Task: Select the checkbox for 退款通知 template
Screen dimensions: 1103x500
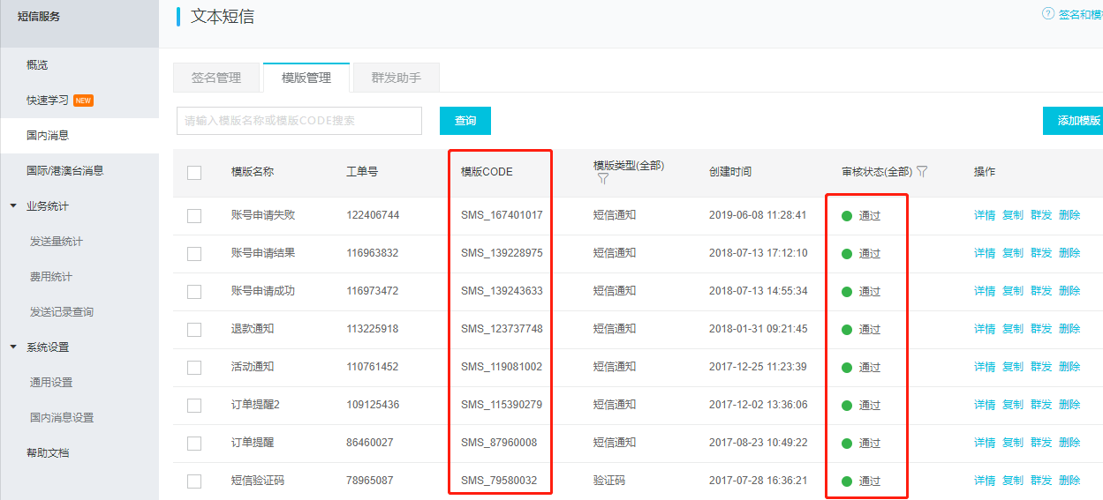Action: (194, 330)
